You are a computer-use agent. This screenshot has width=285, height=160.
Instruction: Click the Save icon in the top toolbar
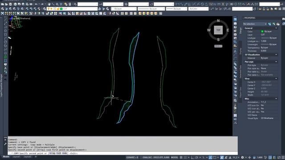10,4
